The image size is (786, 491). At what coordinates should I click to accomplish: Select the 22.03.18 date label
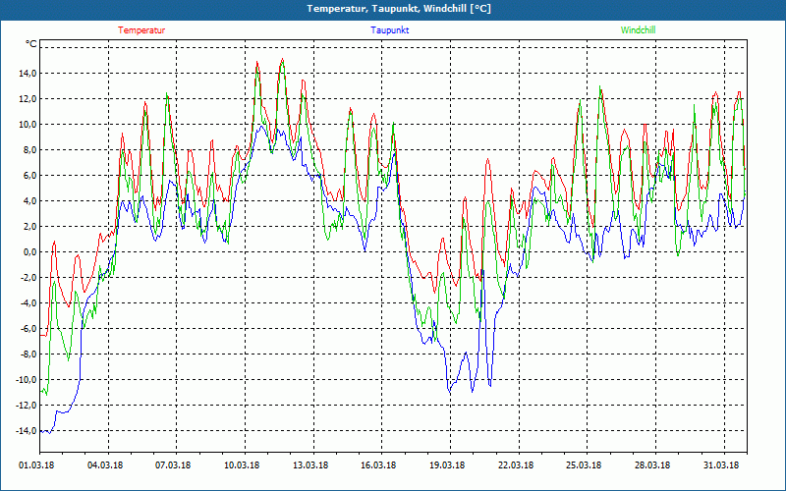(x=515, y=465)
